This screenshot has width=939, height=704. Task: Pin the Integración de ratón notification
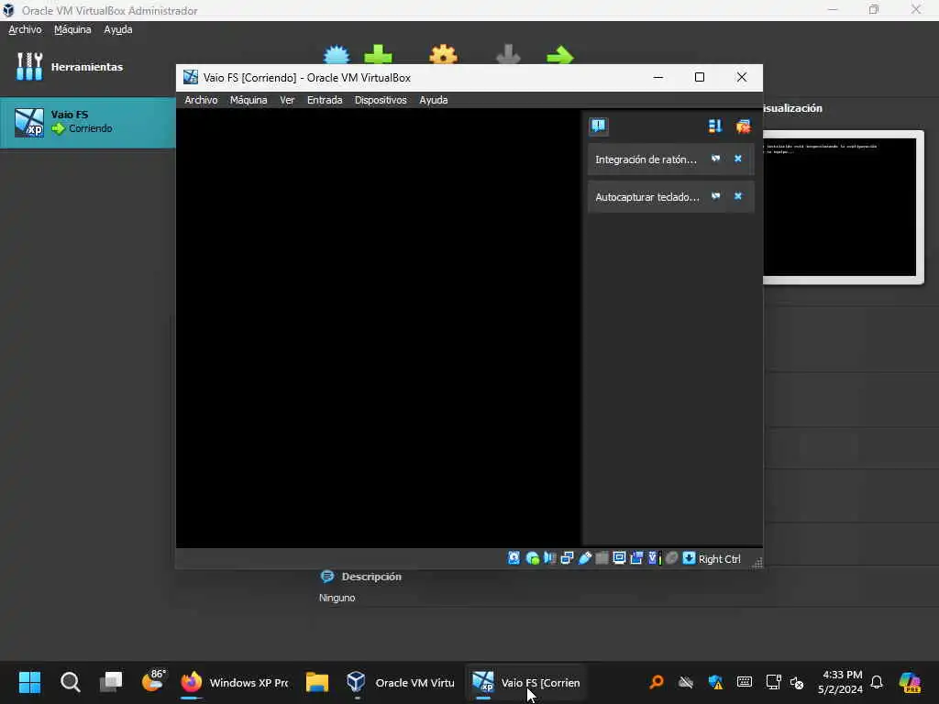[x=715, y=159]
